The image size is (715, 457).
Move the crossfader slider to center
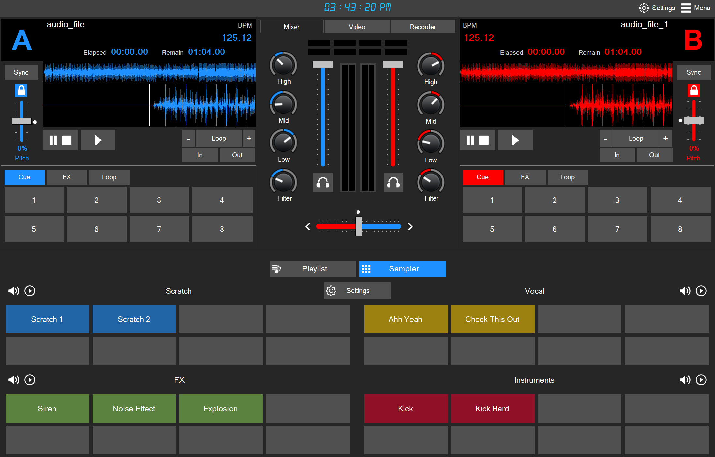click(x=358, y=226)
